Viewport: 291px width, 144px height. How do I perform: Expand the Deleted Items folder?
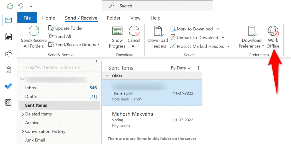[23, 114]
